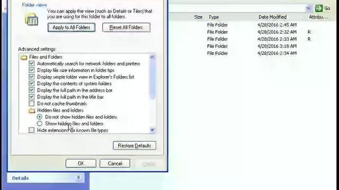This screenshot has width=339, height=190.
Task: Select row dated 4/28/2016 2:45 AM
Action: pos(252,25)
